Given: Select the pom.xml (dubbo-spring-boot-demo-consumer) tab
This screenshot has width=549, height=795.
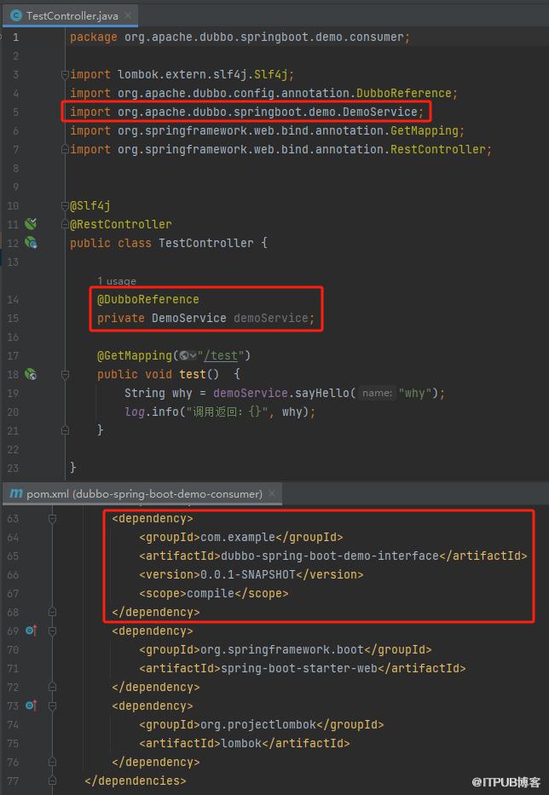Looking at the screenshot, I should coord(143,494).
